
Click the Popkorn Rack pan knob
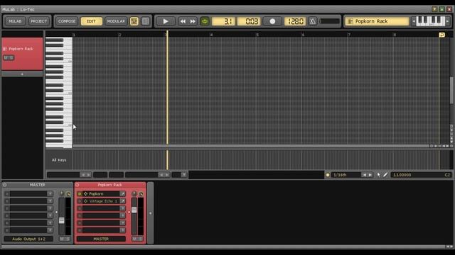point(134,193)
